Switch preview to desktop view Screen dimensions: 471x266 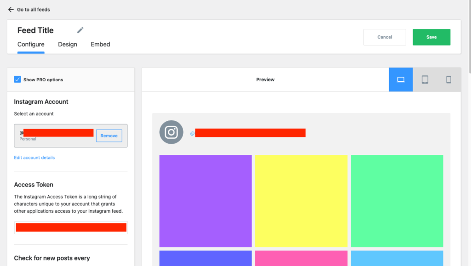401,79
